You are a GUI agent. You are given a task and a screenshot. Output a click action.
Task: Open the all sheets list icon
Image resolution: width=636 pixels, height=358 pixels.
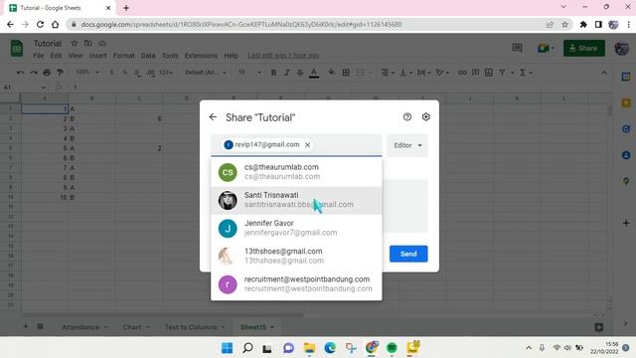click(40, 327)
